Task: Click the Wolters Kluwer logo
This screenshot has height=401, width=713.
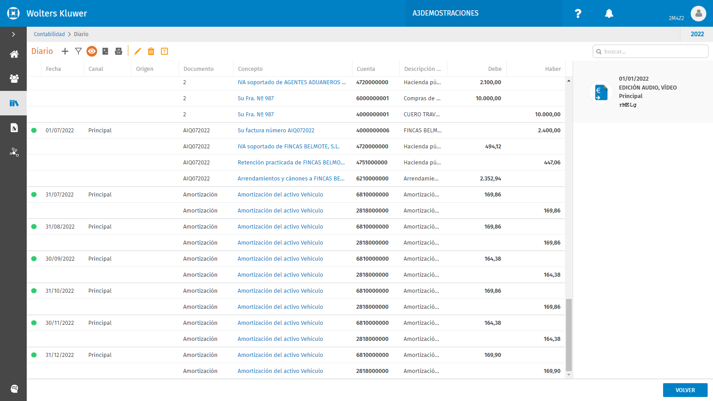Action: coord(13,13)
